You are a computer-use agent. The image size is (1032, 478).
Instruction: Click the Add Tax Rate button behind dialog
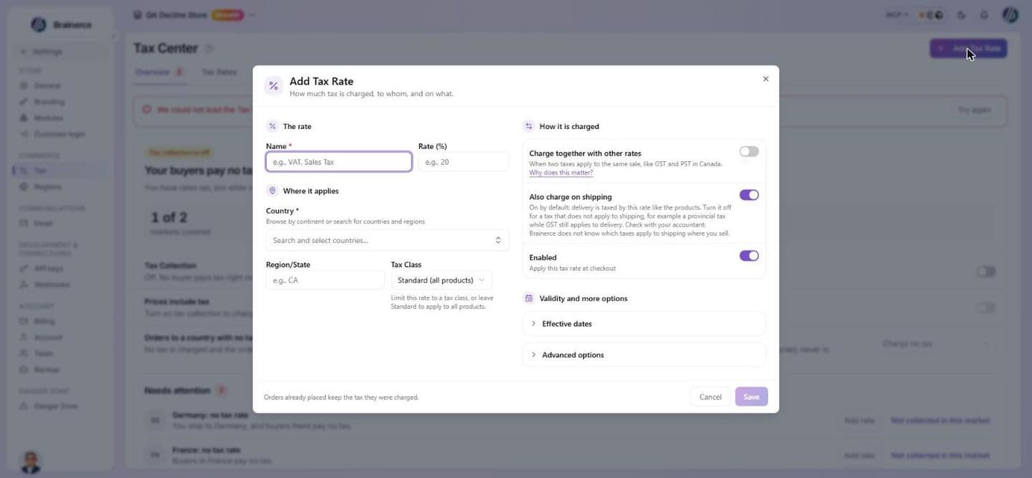coord(968,49)
